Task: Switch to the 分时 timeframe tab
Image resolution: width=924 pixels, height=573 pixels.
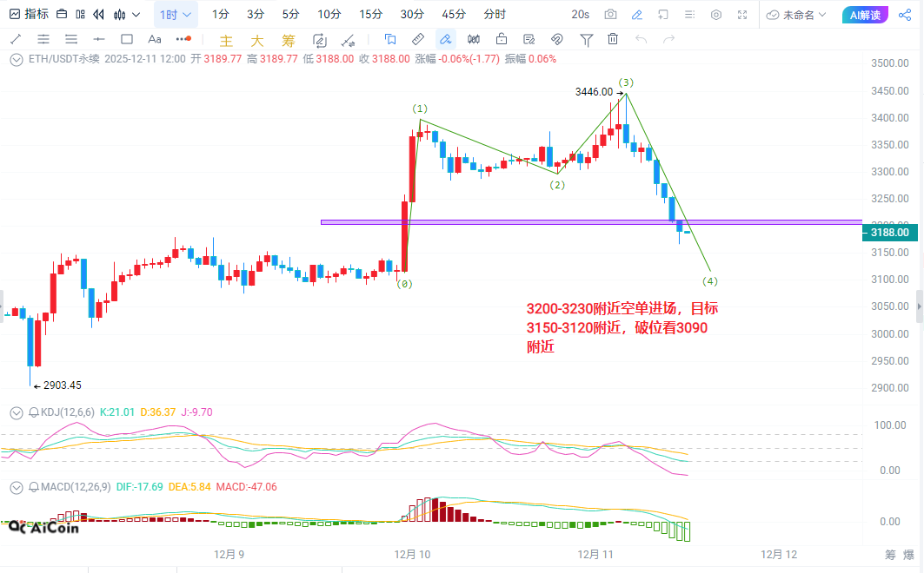Action: tap(495, 15)
